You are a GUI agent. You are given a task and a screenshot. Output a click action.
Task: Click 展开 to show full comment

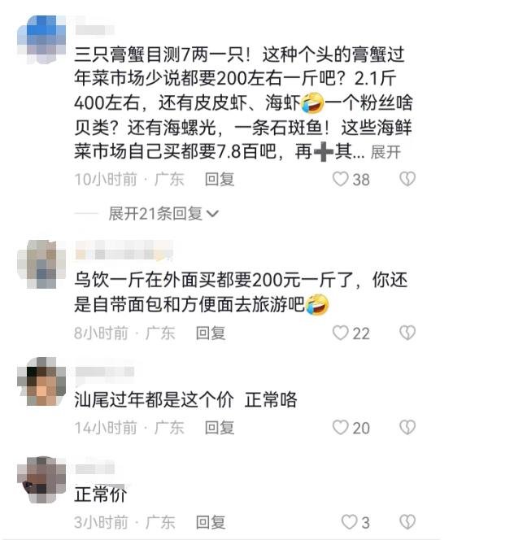(385, 152)
